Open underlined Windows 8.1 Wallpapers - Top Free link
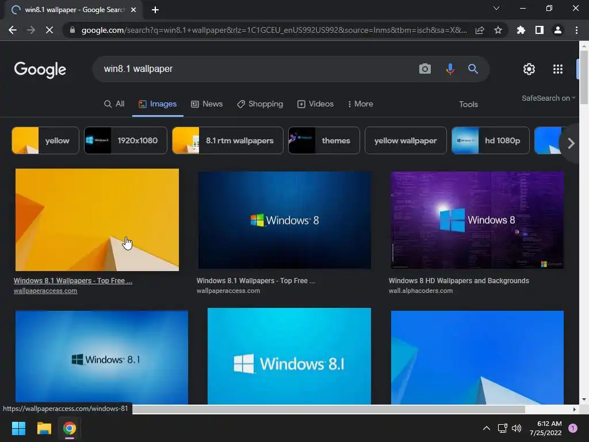This screenshot has height=442, width=589. (73, 281)
